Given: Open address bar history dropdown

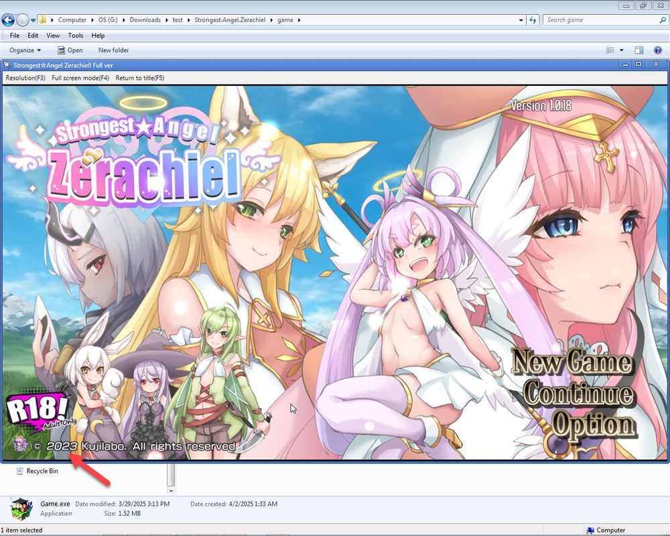Looking at the screenshot, I should click(x=521, y=20).
